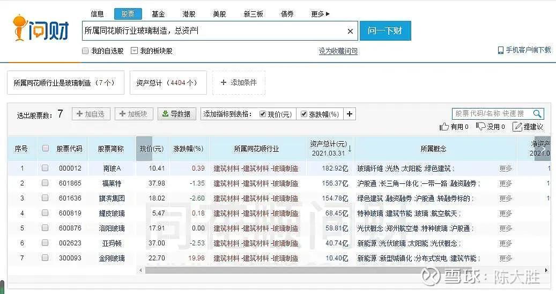Click the thumbs-down 没用 icon
The width and height of the screenshot is (556, 294).
[480, 127]
